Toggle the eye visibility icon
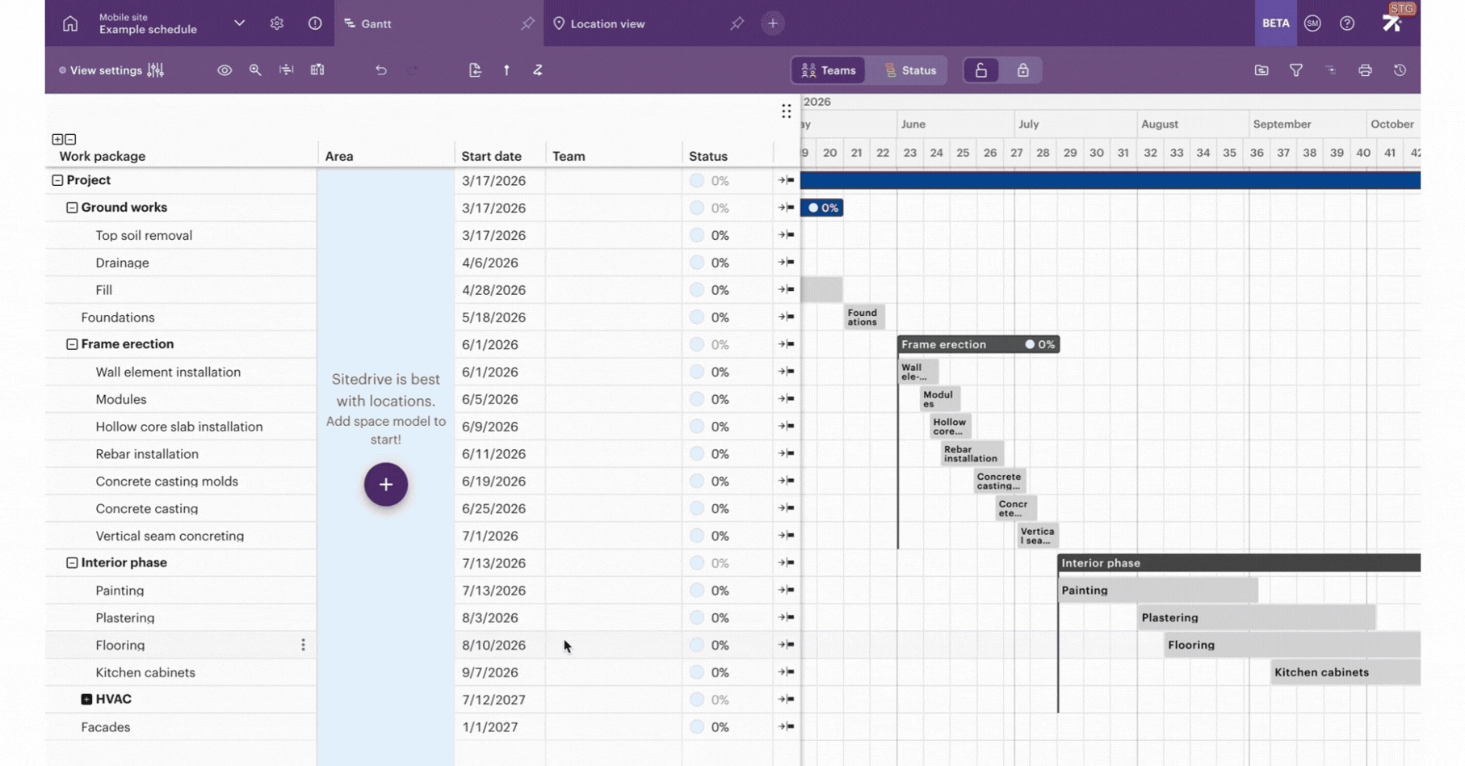Image resolution: width=1465 pixels, height=766 pixels. click(x=225, y=70)
